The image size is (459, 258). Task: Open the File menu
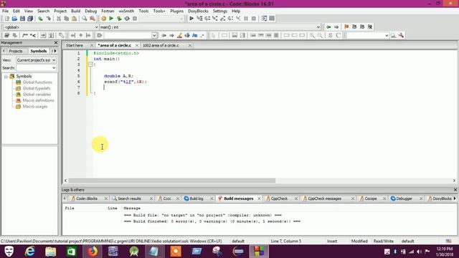5,11
